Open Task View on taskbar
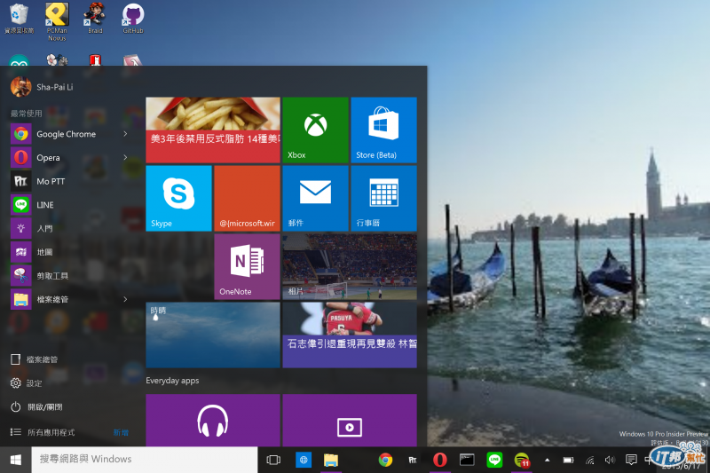This screenshot has height=473, width=710. click(273, 460)
